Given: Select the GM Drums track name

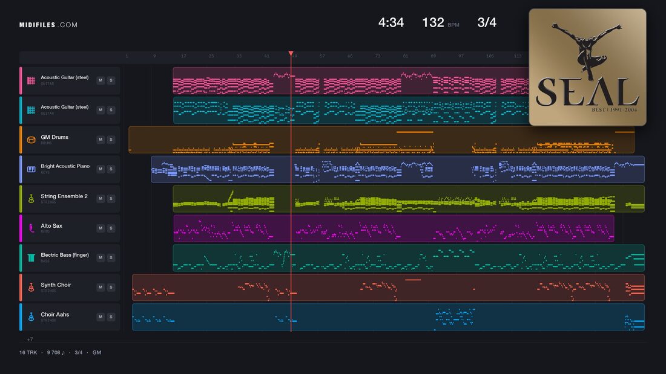Looking at the screenshot, I should [54, 137].
